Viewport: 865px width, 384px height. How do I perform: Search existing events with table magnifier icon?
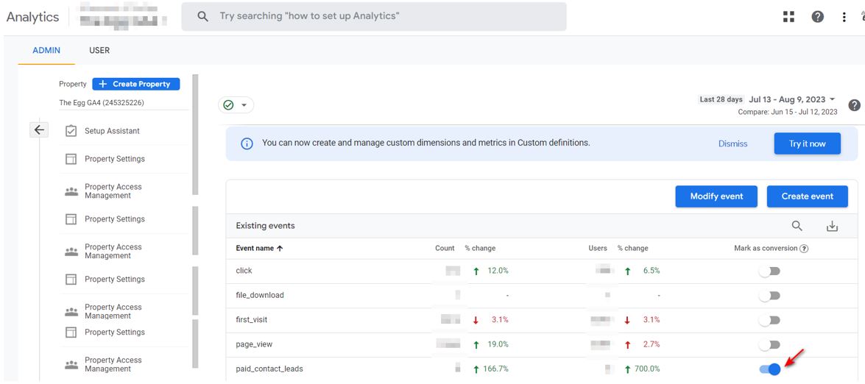tap(797, 226)
